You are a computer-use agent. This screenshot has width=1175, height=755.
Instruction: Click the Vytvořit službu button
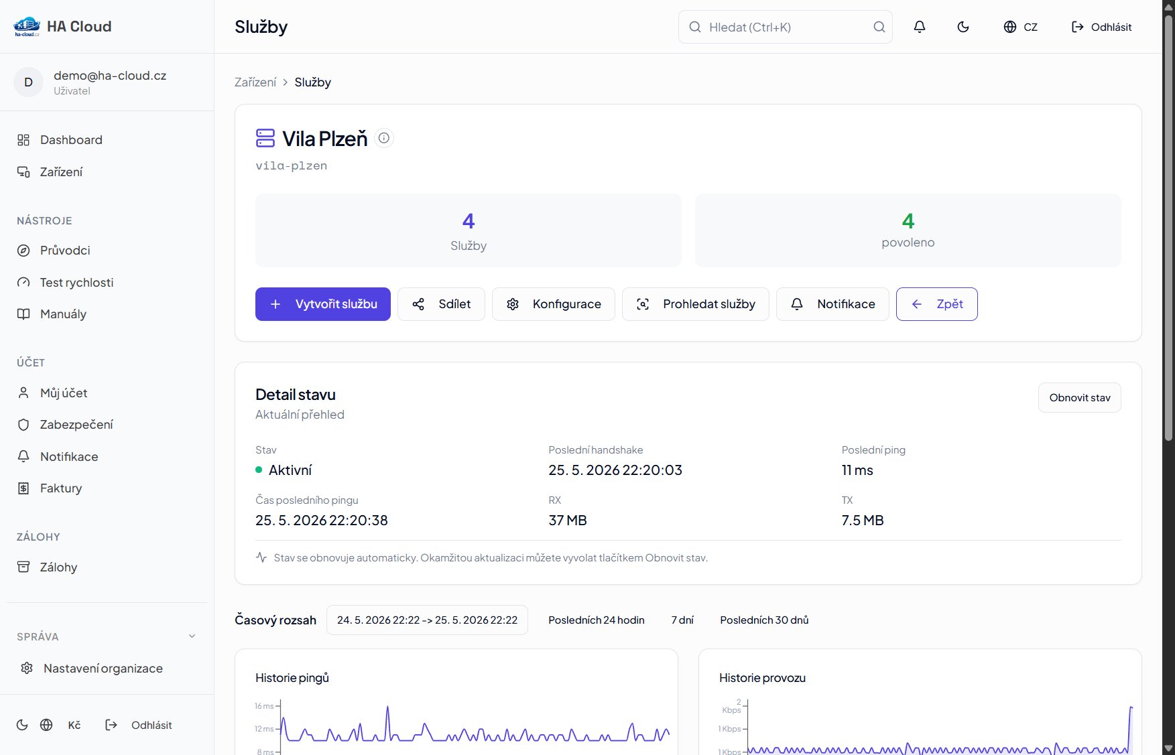323,304
